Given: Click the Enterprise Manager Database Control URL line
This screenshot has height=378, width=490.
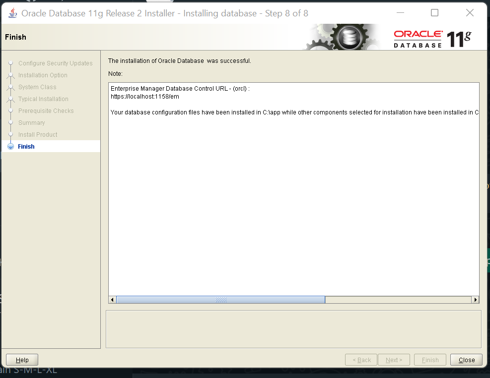Looking at the screenshot, I should click(x=180, y=89).
